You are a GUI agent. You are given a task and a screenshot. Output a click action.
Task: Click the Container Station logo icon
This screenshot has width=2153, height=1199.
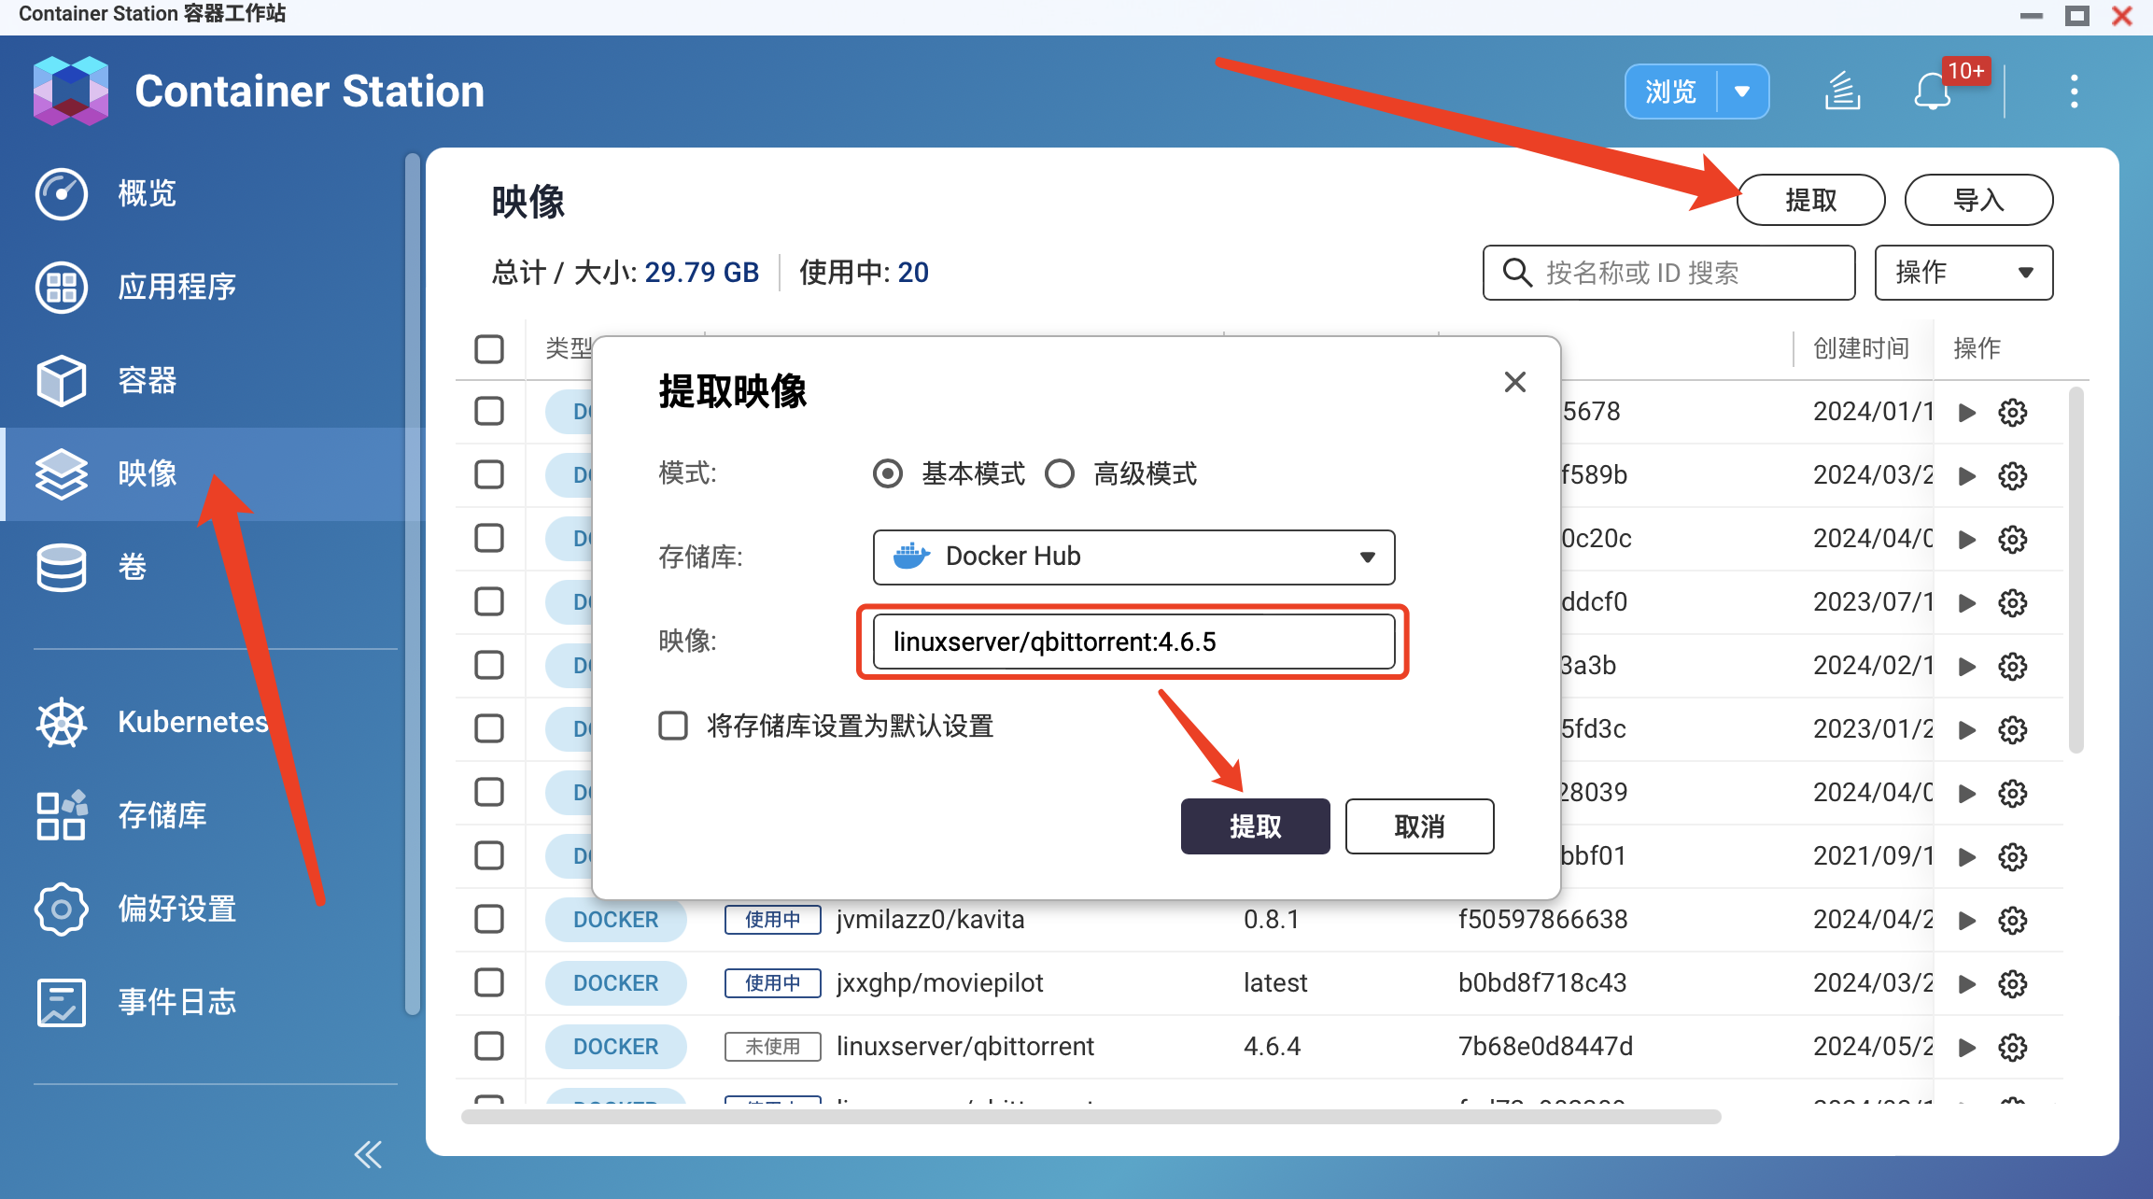[70, 91]
